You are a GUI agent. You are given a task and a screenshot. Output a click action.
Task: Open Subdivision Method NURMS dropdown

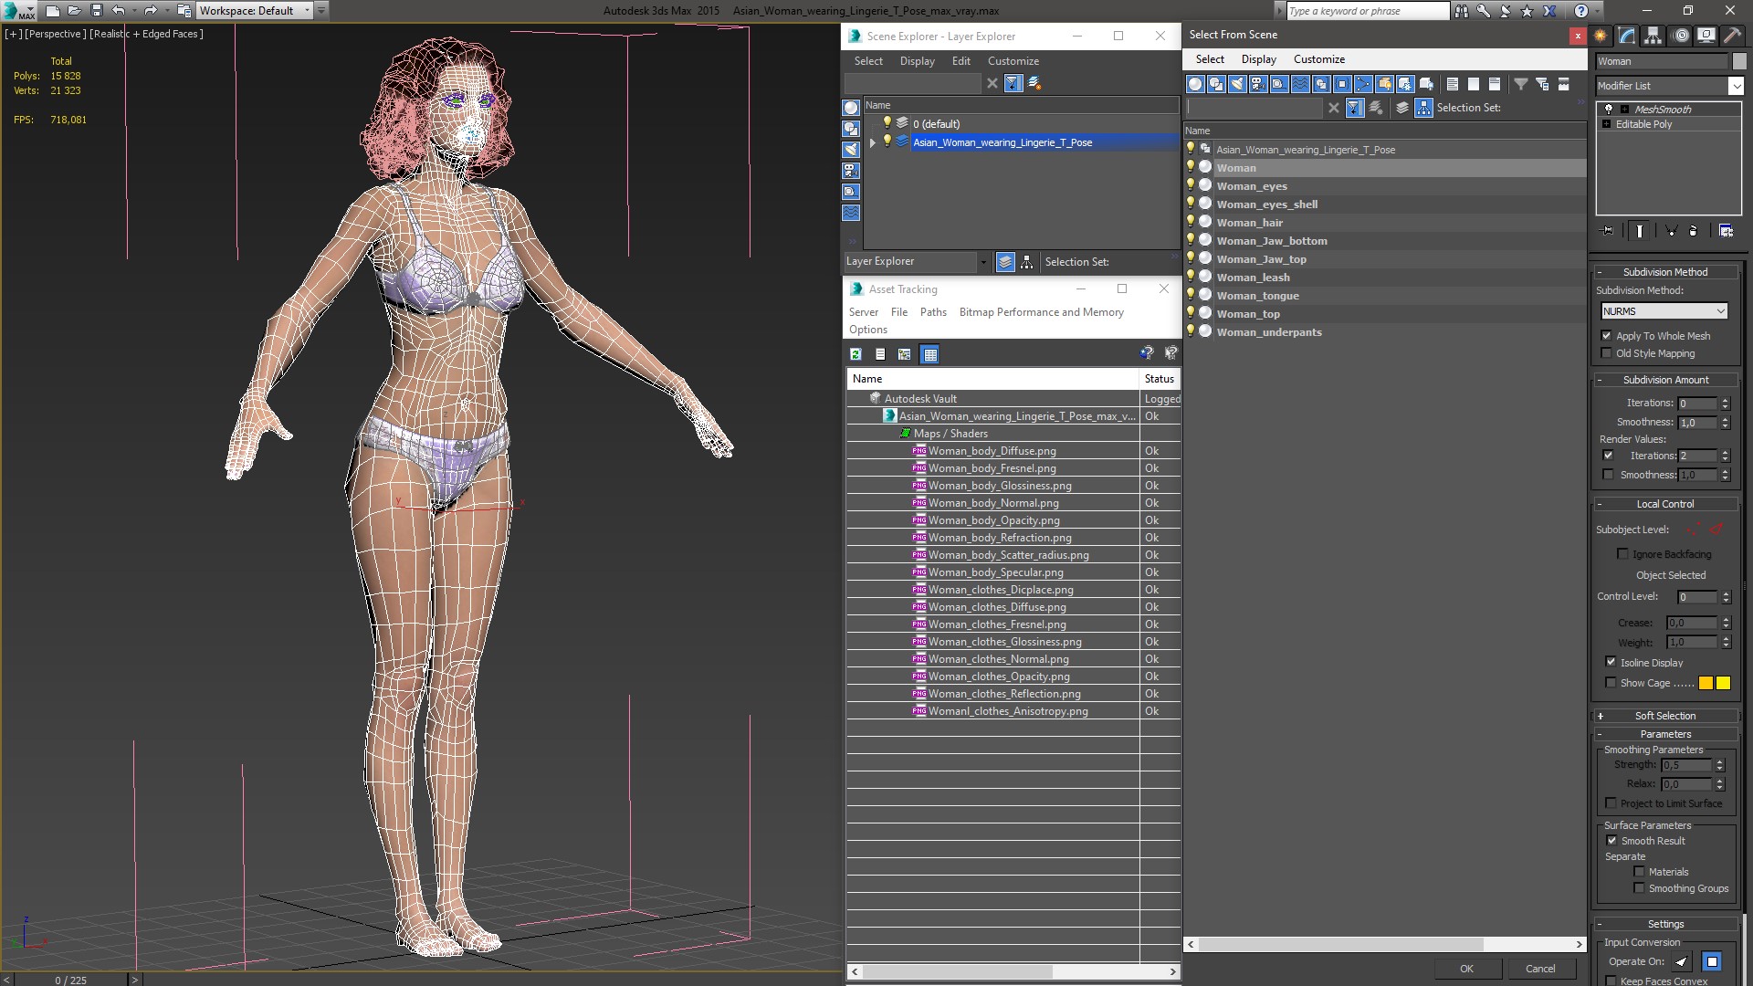click(x=1664, y=311)
